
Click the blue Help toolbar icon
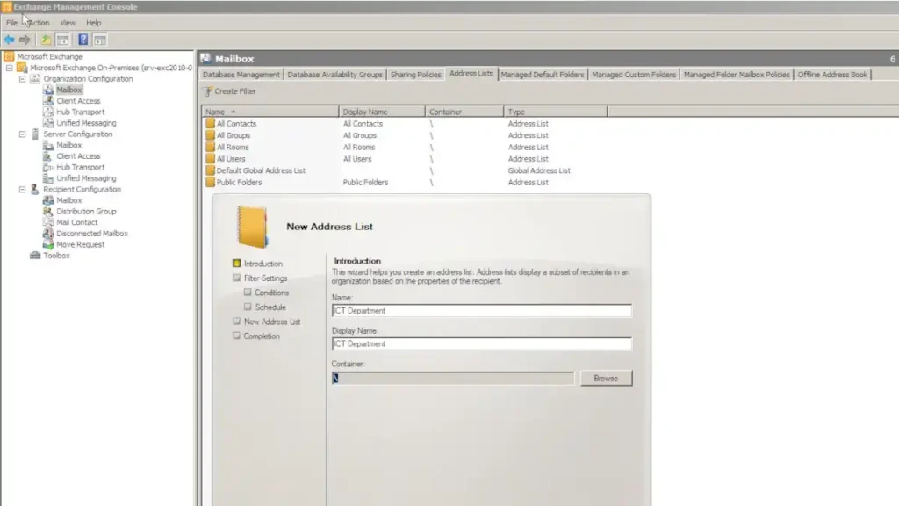pos(83,40)
